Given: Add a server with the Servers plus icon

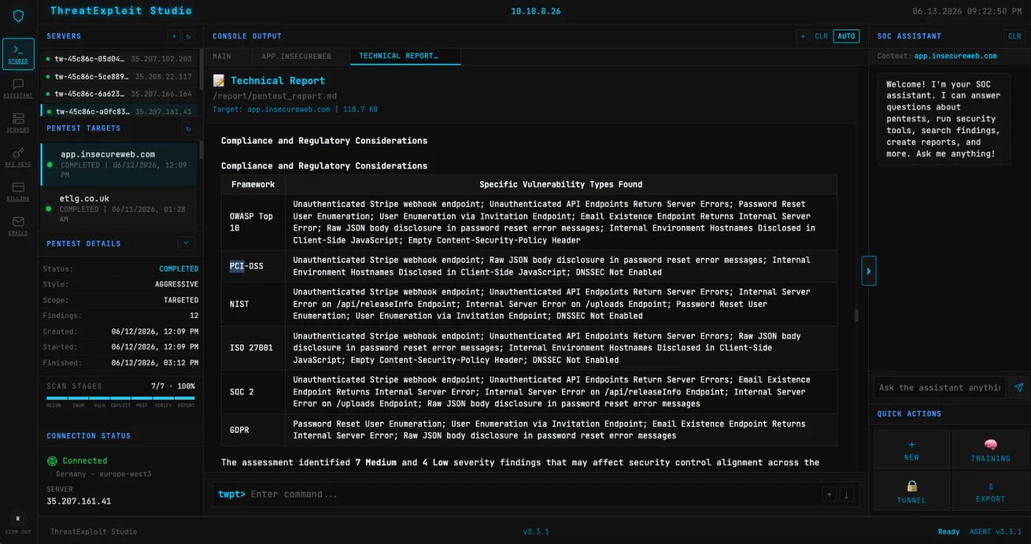Looking at the screenshot, I should tap(175, 36).
